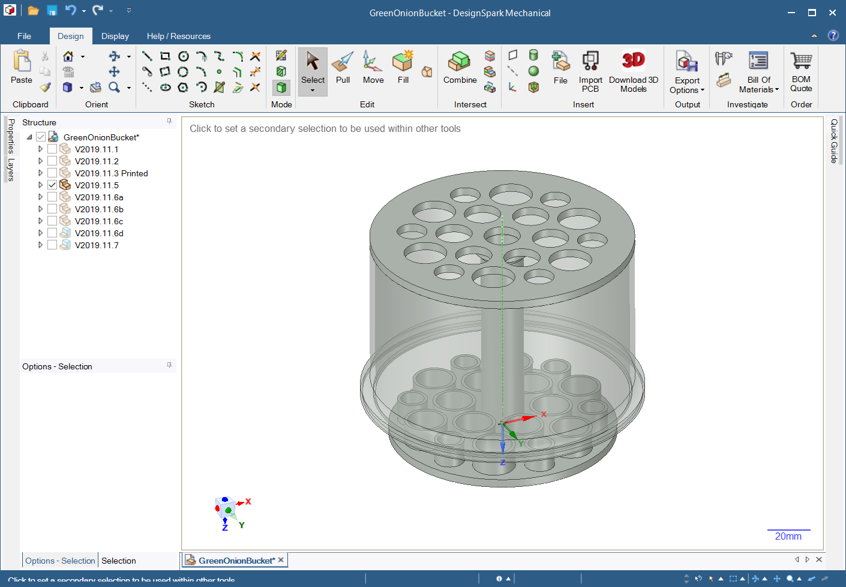
Task: Select the Rectangle sketch tool
Action: click(x=165, y=56)
